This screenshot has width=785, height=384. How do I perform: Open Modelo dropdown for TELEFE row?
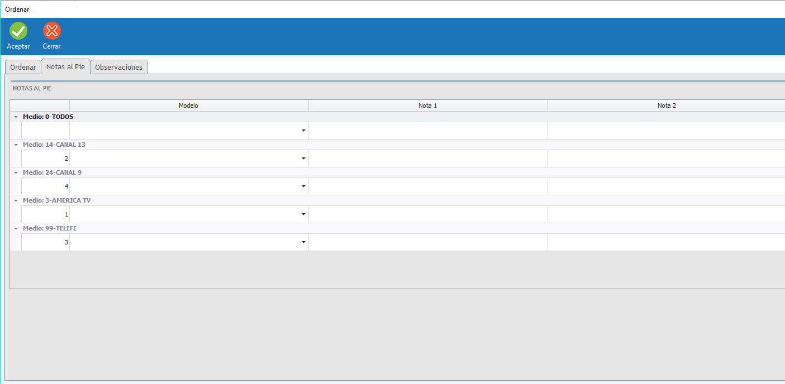[x=303, y=242]
